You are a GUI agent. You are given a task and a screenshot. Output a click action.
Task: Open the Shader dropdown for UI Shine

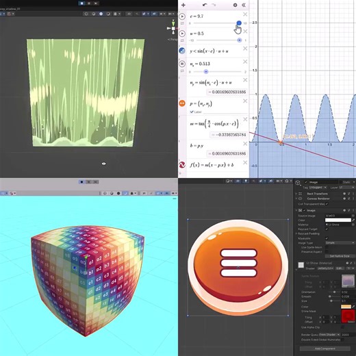(x=325, y=268)
